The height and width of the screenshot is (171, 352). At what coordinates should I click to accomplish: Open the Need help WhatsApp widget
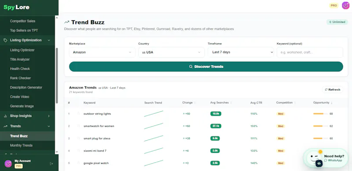pos(326,158)
